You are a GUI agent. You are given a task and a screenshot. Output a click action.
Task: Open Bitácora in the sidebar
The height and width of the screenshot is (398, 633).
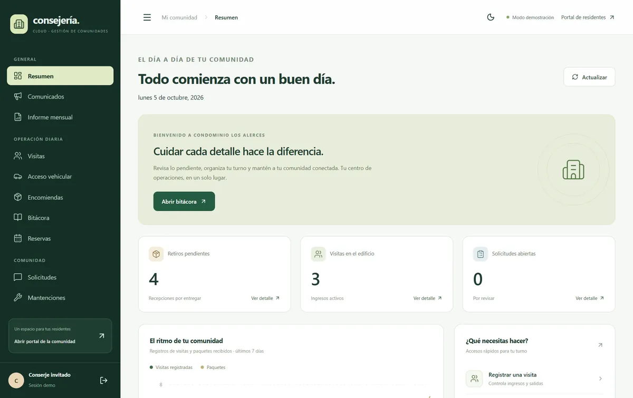(x=60, y=218)
